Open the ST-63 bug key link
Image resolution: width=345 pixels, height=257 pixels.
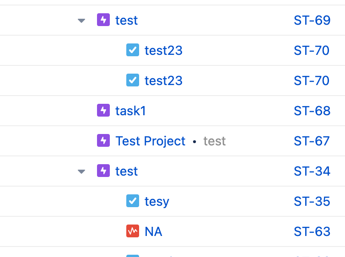tap(312, 231)
